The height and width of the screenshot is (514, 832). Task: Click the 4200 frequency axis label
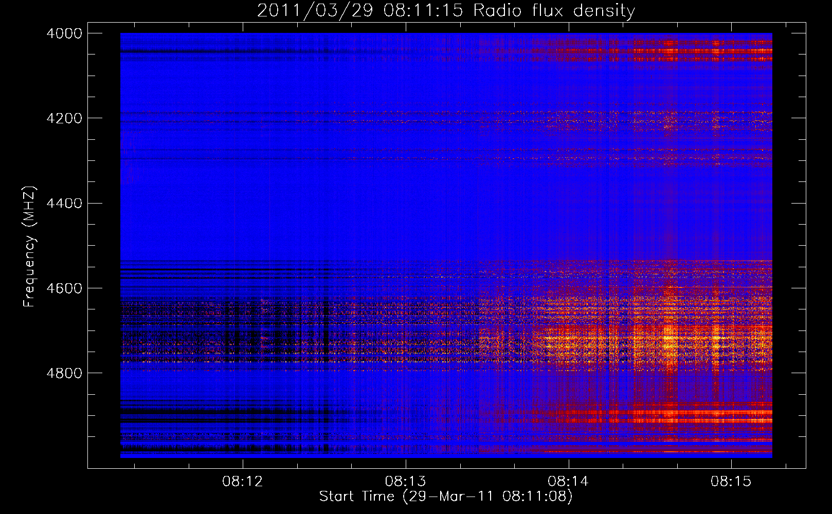pos(64,118)
